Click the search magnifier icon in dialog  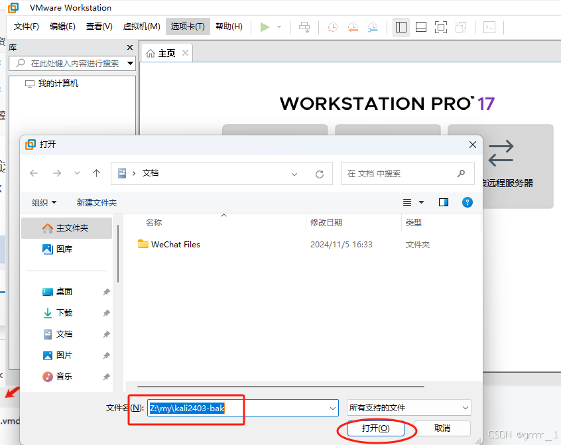(x=461, y=174)
